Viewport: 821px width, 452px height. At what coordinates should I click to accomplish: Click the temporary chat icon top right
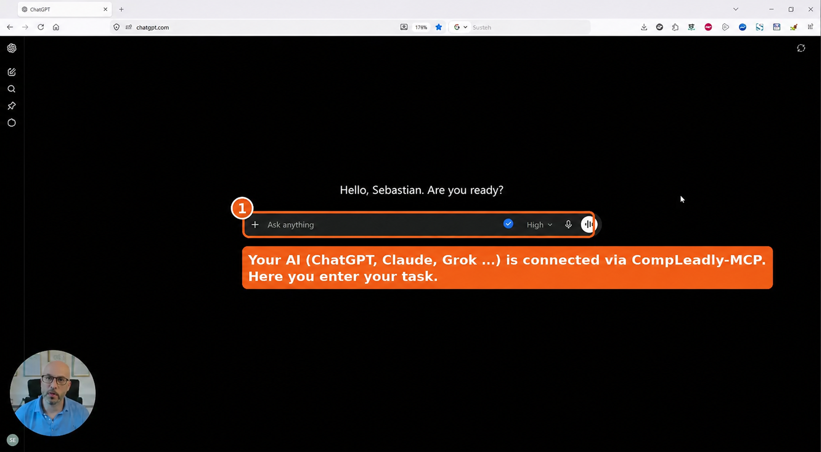(801, 48)
